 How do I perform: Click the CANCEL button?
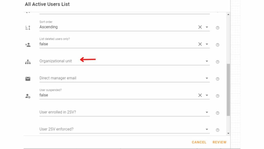(199, 142)
